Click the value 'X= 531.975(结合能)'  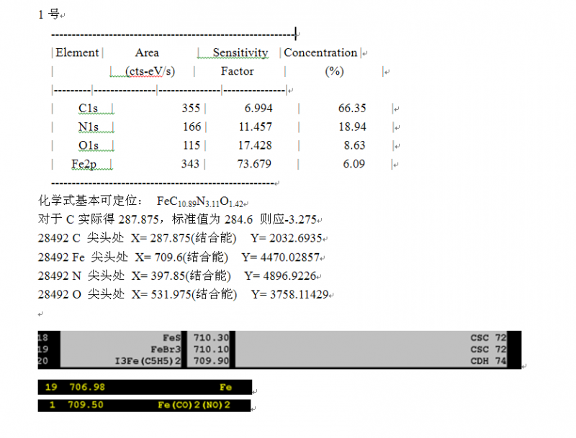coord(184,294)
